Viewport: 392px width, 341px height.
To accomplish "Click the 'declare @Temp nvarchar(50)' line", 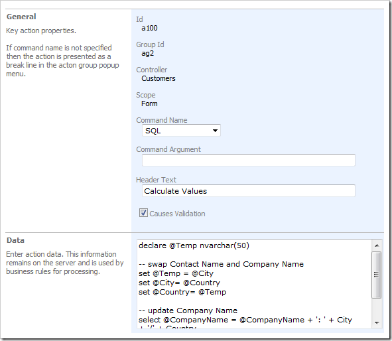I will coord(194,245).
